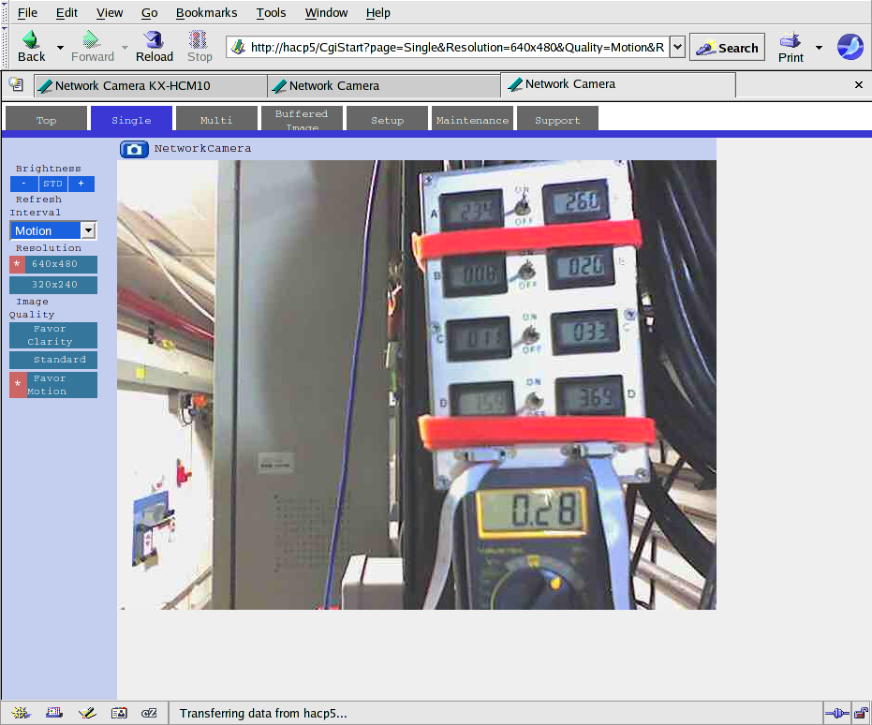872x725 pixels.
Task: Reload the current page
Action: pos(154,47)
